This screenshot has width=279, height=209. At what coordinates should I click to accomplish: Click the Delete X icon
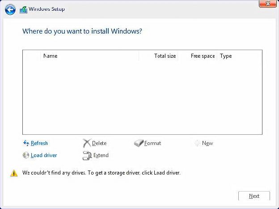(87, 143)
